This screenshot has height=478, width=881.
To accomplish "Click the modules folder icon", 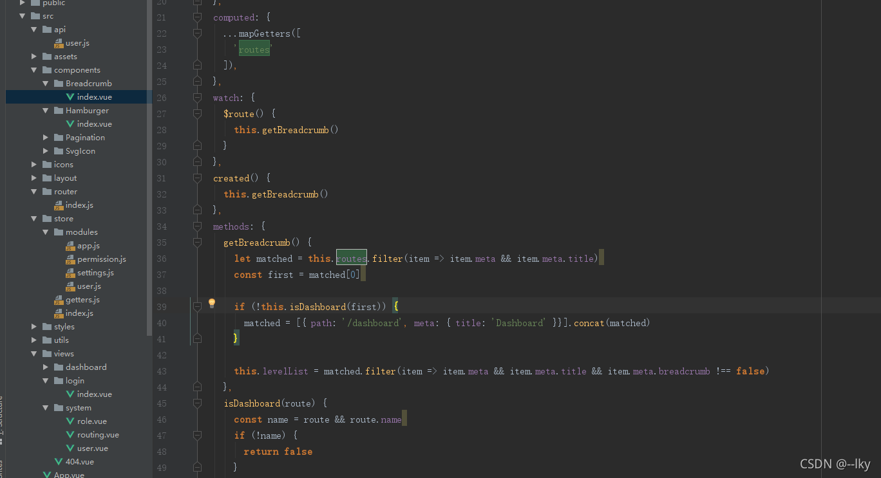I will click(59, 232).
